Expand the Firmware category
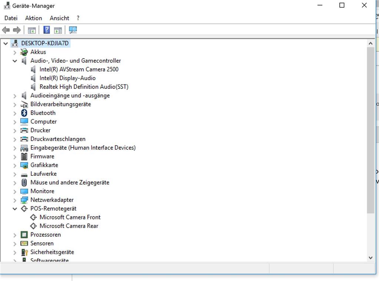 coord(15,157)
